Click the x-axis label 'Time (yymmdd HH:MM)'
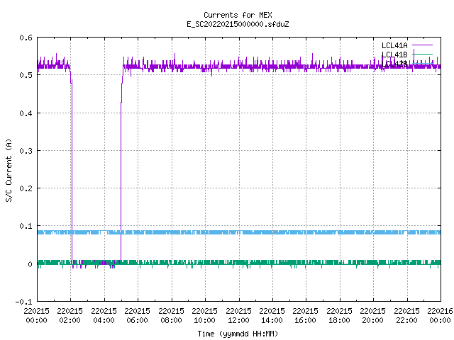Image resolution: width=454 pixels, height=340 pixels. click(238, 334)
